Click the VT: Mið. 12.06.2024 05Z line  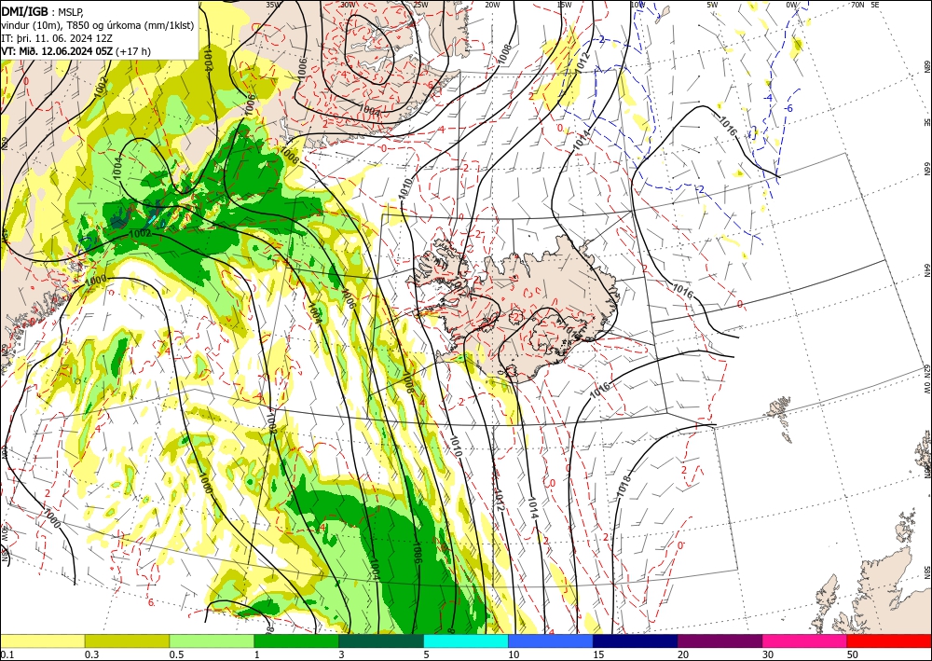tap(76, 51)
